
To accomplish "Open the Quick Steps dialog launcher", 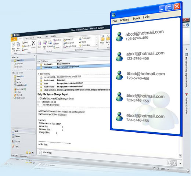I will [x=97, y=49].
